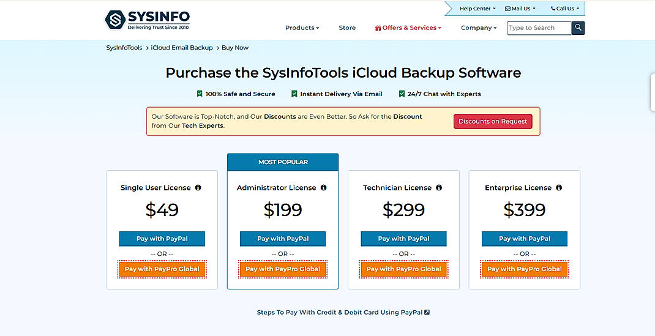Pay with PayPro Global for Administrator License

click(283, 269)
